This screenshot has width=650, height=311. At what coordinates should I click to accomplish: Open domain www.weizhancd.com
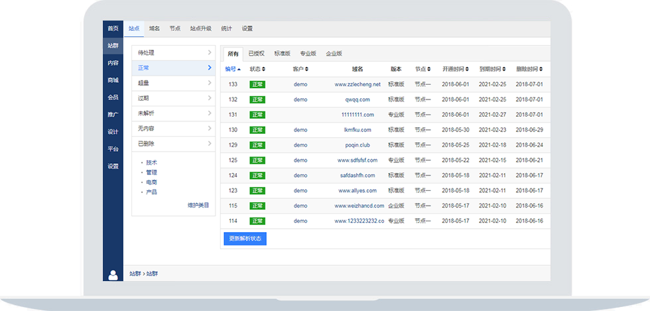[359, 206]
